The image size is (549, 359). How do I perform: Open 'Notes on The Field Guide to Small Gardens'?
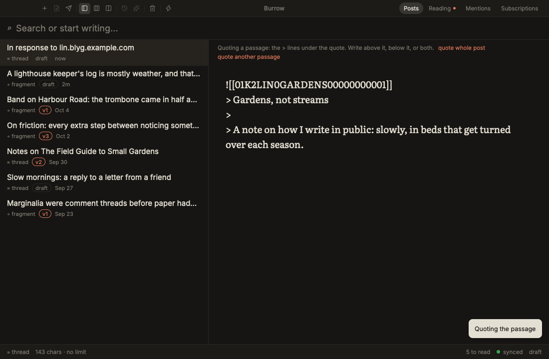coord(104,156)
